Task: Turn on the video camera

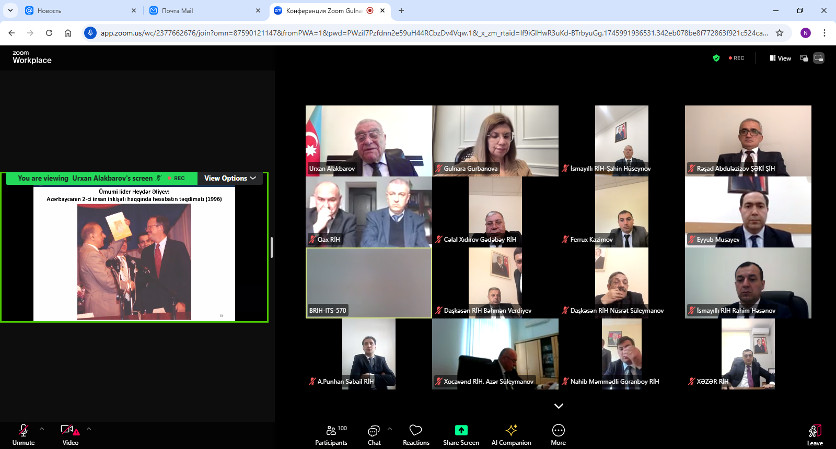Action: [70, 435]
